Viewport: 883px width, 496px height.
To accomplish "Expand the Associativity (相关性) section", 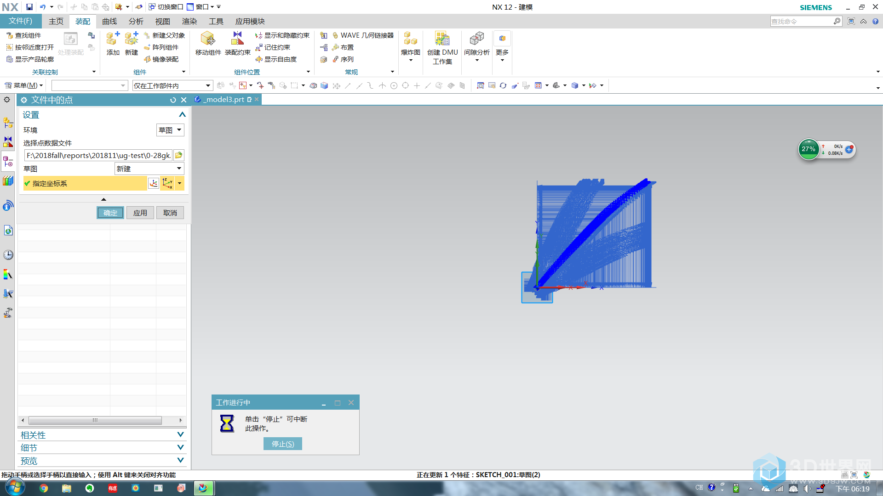I will pos(180,434).
